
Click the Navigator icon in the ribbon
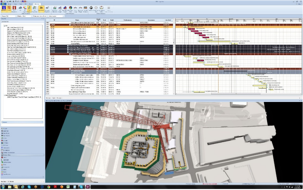click(4, 8)
